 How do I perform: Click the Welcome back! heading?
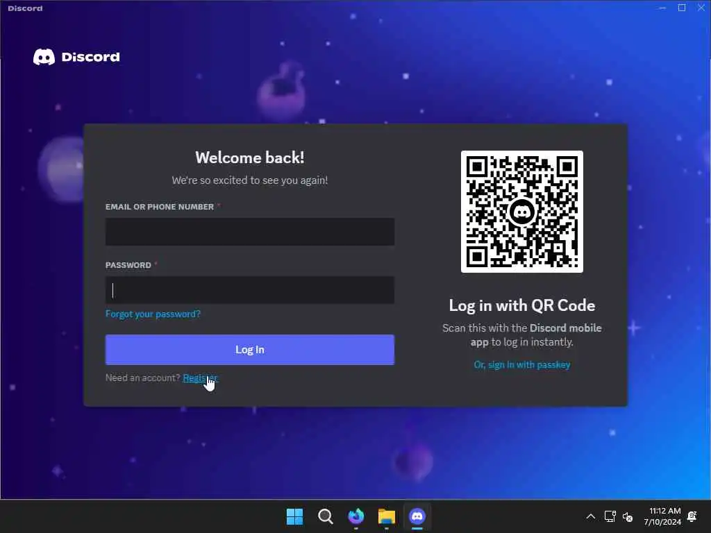point(250,158)
